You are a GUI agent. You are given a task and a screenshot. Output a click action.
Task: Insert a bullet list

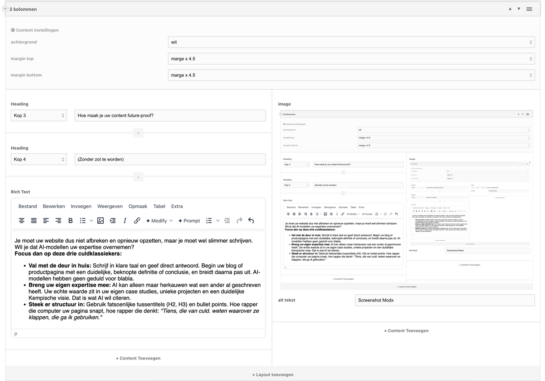point(83,220)
